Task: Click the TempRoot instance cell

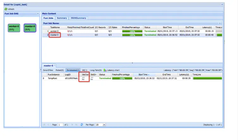Action: [x=52, y=79]
